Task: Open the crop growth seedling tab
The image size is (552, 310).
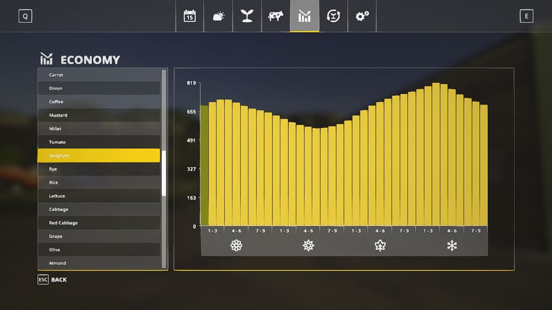Action: [x=247, y=16]
